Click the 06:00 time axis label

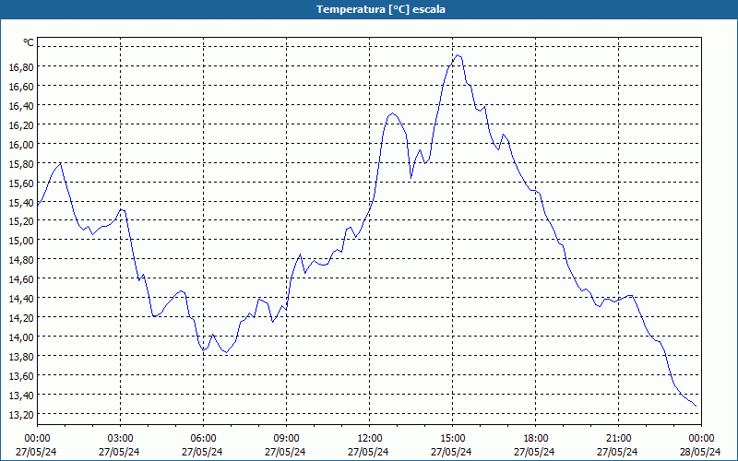[203, 439]
